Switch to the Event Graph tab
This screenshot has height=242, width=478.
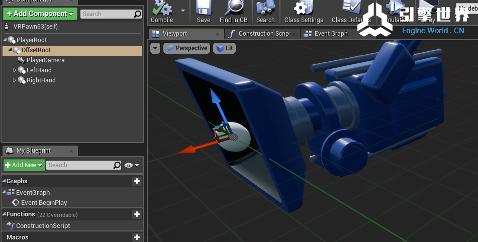331,34
